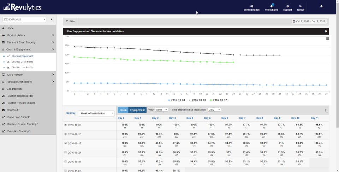Click the logout icon

301,6
